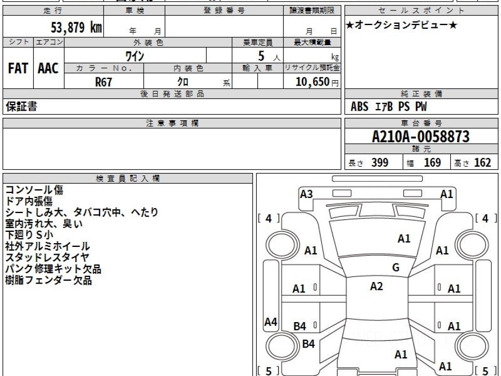Click the A2 mark on the roof

tap(377, 286)
